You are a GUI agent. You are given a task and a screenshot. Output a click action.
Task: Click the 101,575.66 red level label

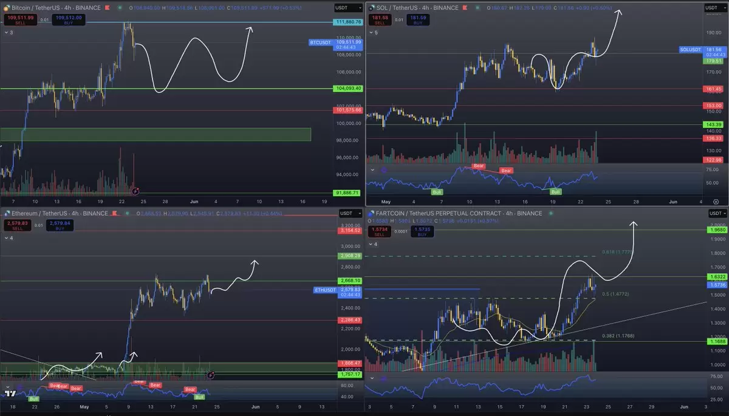(349, 110)
